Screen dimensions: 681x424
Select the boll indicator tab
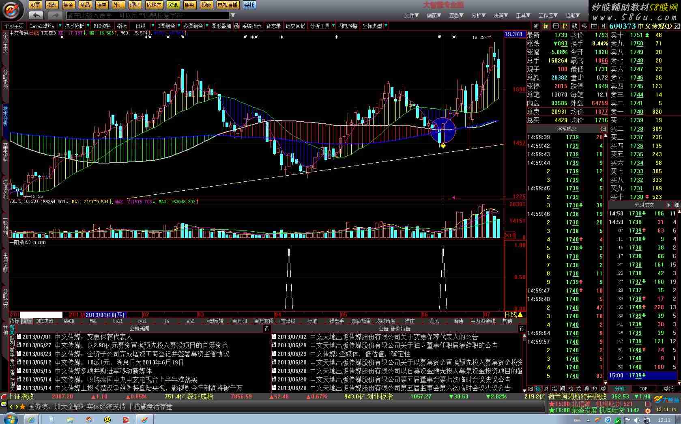coord(118,321)
